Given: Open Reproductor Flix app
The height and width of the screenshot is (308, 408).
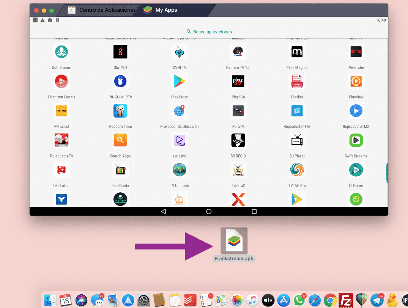Looking at the screenshot, I should (x=297, y=111).
